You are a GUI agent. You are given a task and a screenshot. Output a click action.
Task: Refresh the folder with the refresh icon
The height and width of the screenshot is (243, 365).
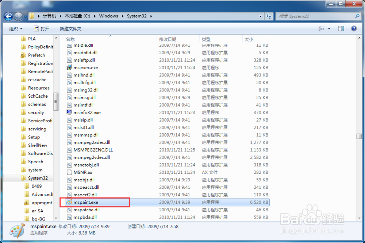tap(269, 16)
